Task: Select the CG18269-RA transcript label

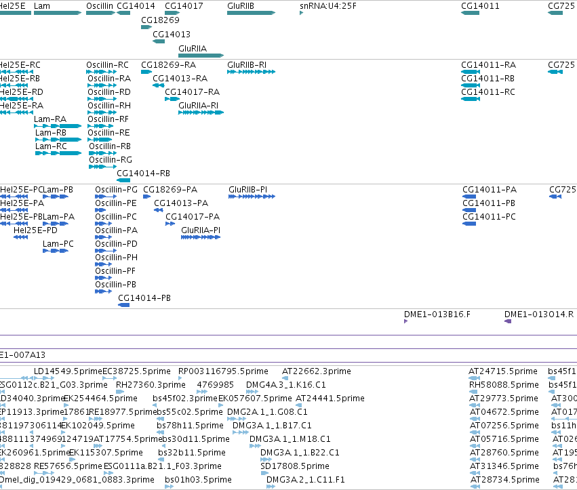Action: pyautogui.click(x=169, y=65)
